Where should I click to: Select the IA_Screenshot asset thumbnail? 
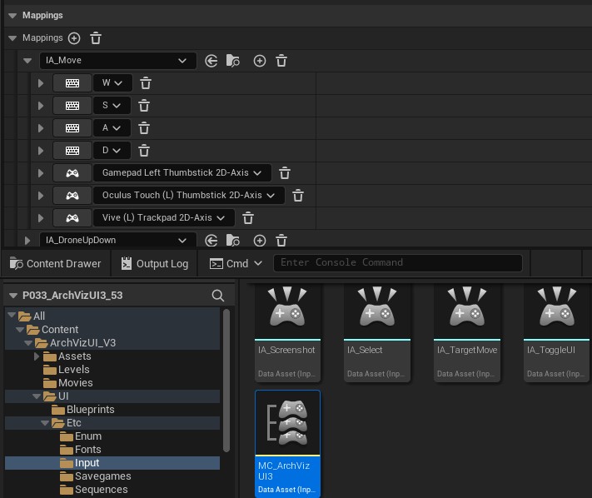coord(287,332)
